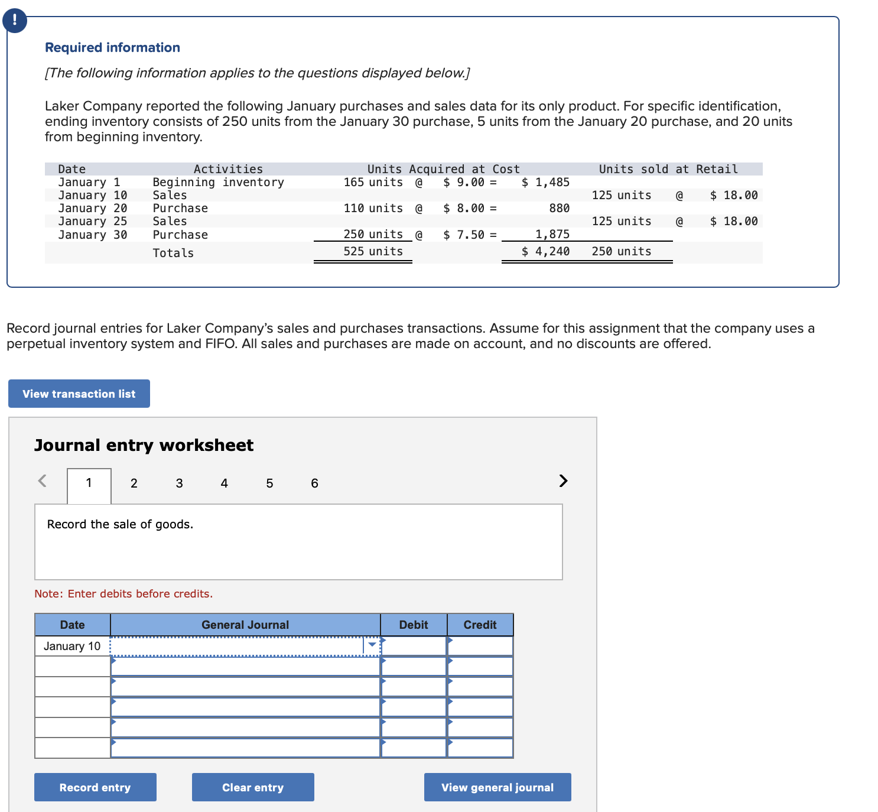878x812 pixels.
Task: Go to previous journal entry arrow
Action: [x=42, y=480]
